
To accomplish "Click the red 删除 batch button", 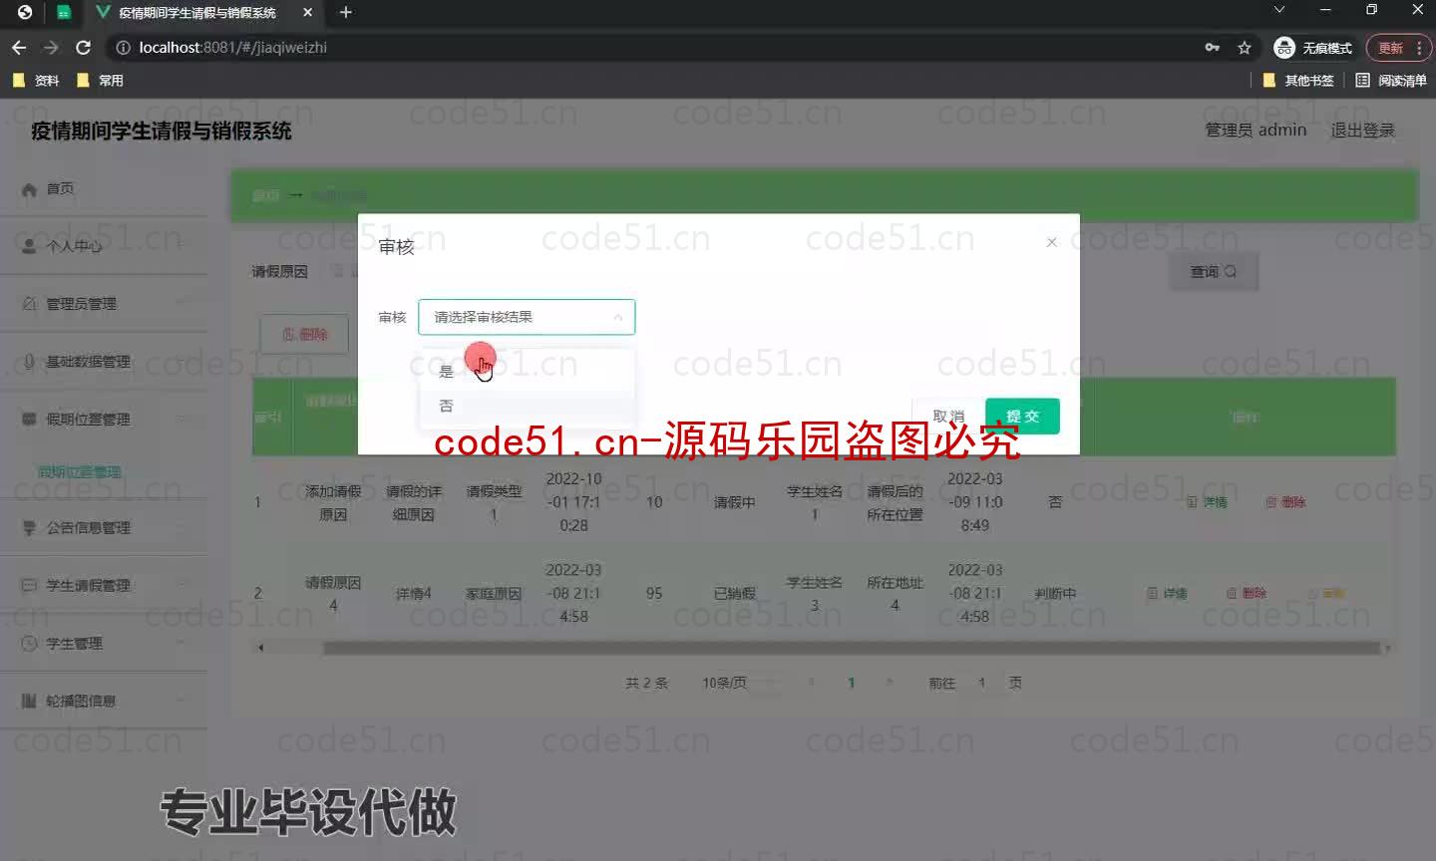I will tap(304, 334).
